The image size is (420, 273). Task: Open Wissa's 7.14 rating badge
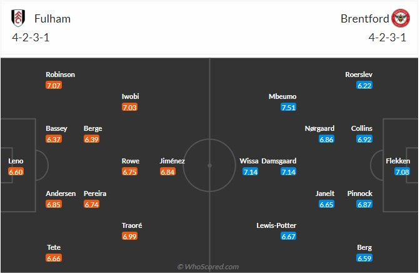[251, 172]
